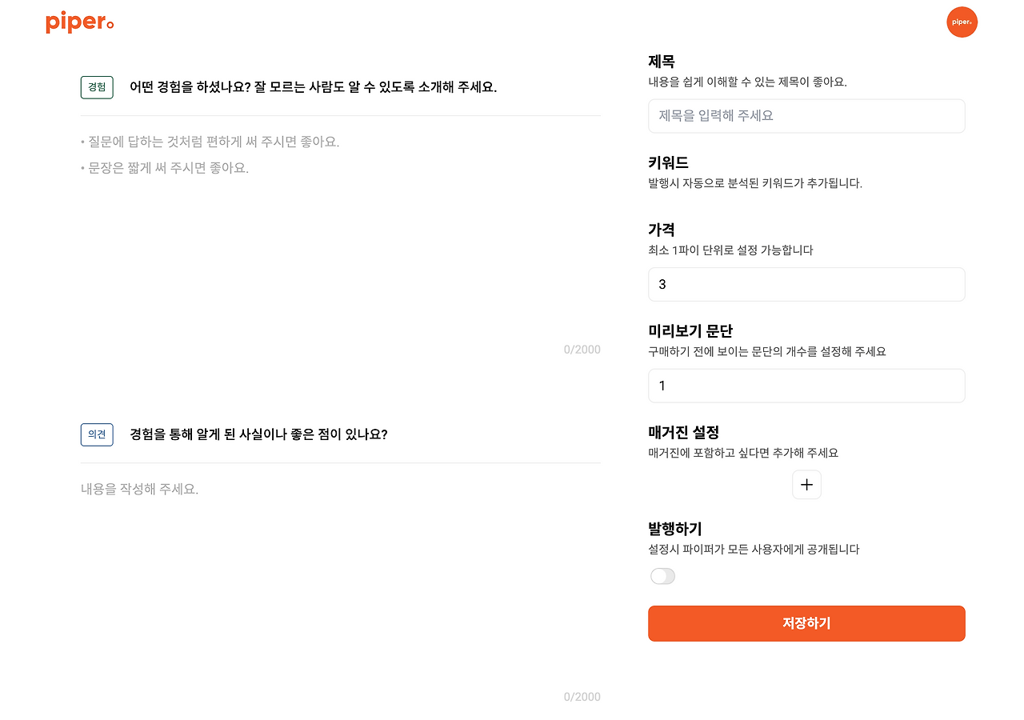
Task: Click the plus icon under 매거진 설정
Action: point(806,484)
